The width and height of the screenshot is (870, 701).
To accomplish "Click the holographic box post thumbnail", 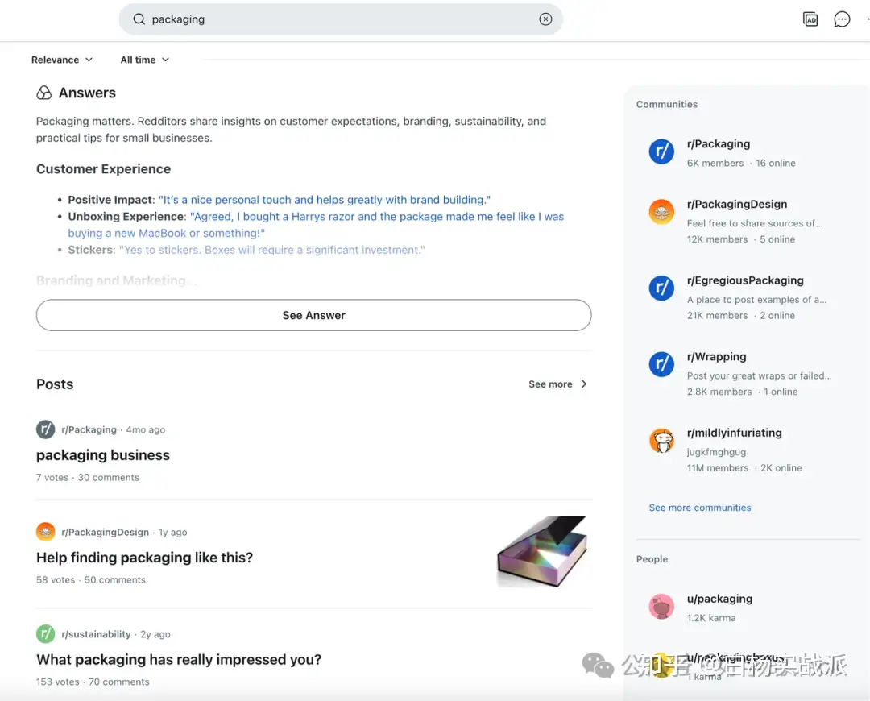I will tap(542, 552).
